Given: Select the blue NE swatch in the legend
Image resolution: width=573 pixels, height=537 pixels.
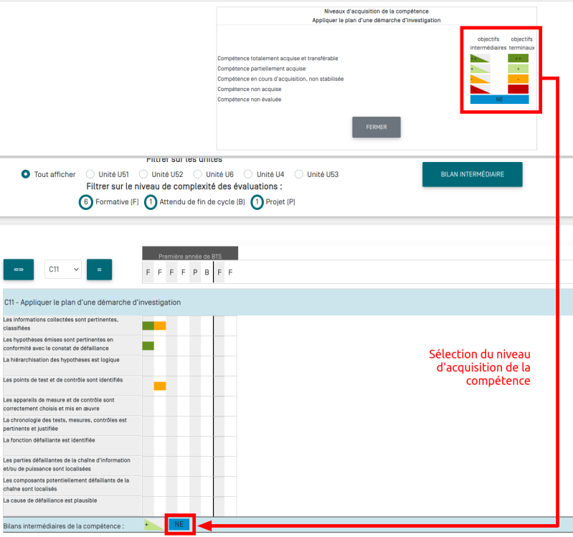Looking at the screenshot, I should (x=499, y=100).
